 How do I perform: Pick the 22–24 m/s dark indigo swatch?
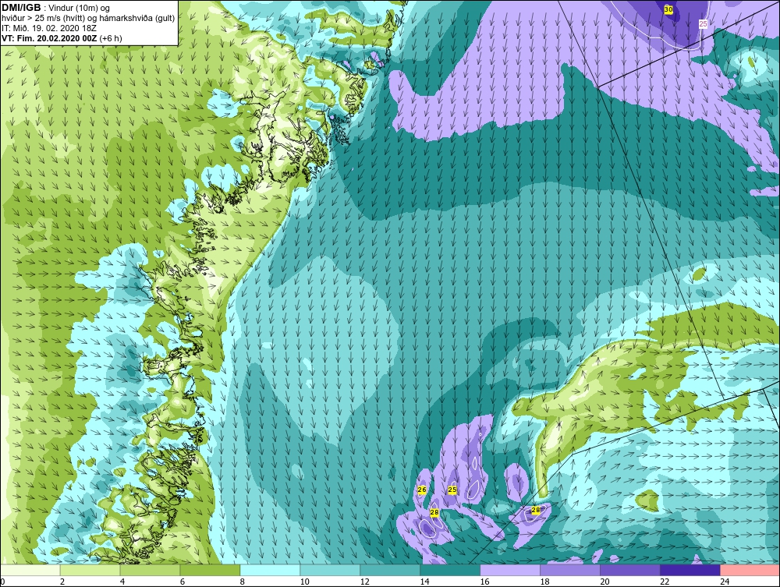tap(690, 570)
